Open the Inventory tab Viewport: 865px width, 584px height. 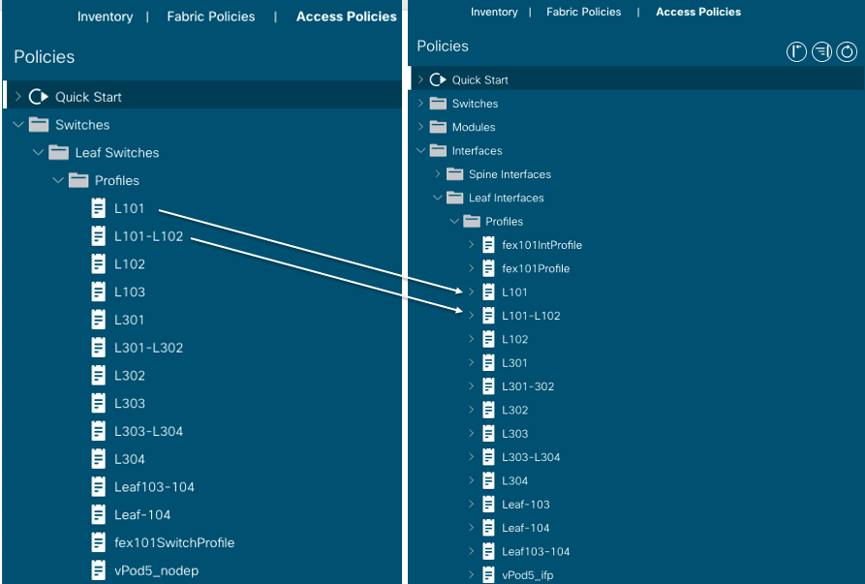click(x=106, y=16)
